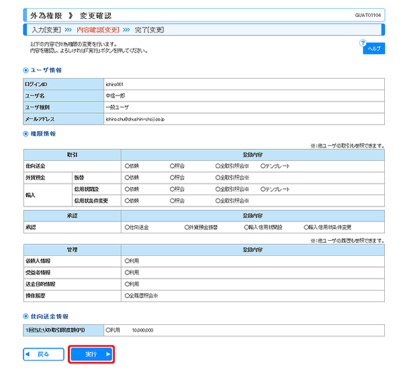
Task: Click 輸入信用状開設 in the 承認 row
Action: (263, 227)
